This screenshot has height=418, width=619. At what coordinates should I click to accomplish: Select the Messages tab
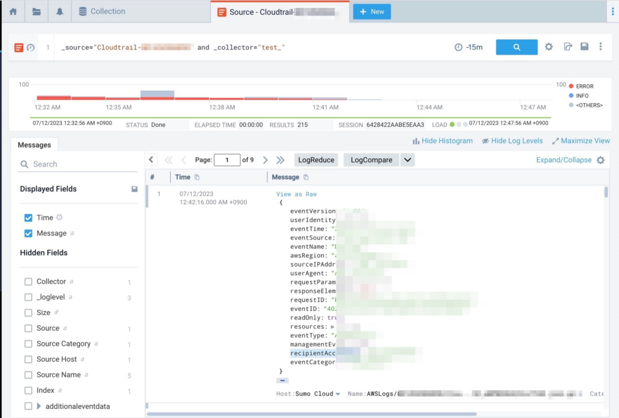click(34, 145)
